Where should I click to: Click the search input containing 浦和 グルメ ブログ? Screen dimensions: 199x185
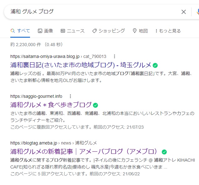pyautogui.click(x=94, y=12)
